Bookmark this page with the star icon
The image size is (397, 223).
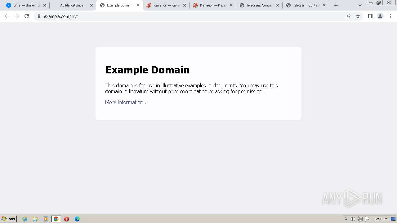(x=358, y=16)
